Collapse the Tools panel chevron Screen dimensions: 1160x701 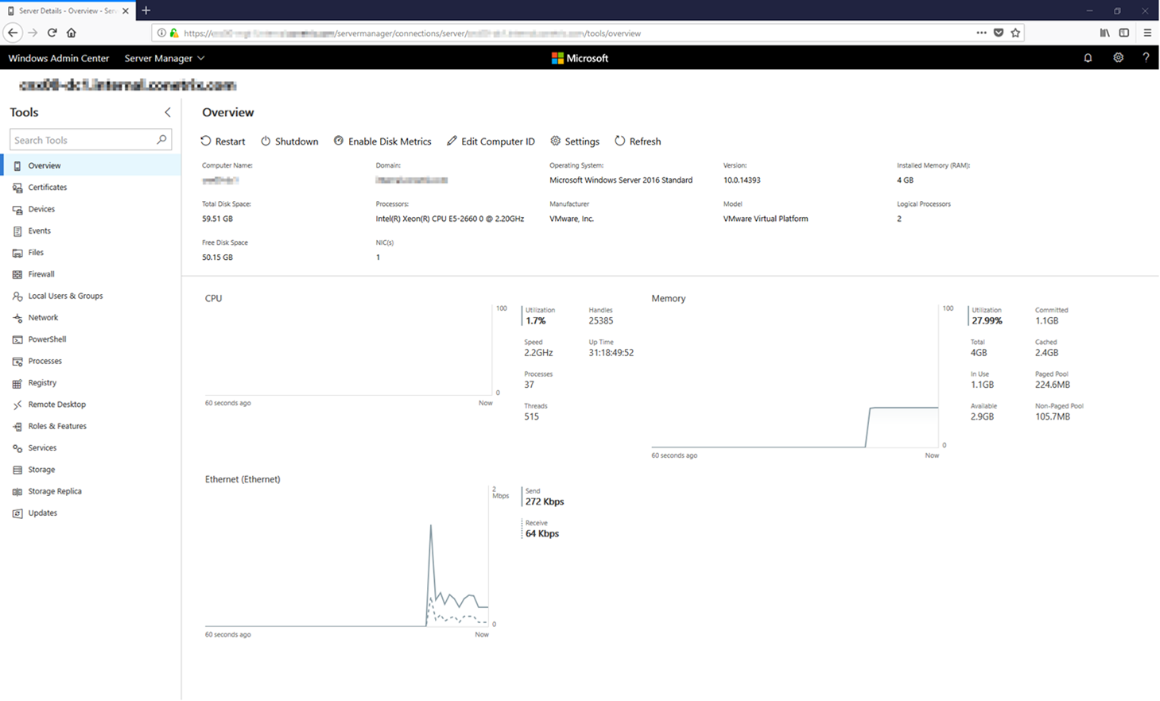point(167,112)
